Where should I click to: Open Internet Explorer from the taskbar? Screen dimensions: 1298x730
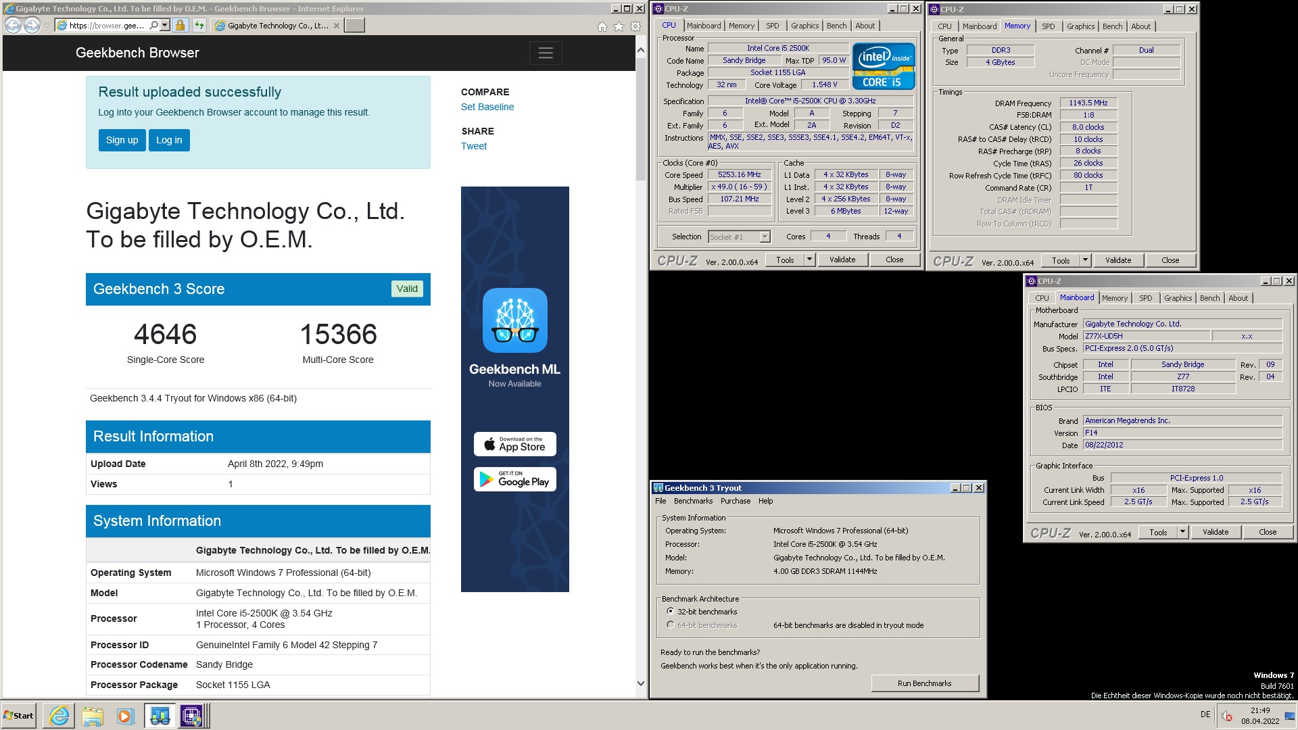[59, 716]
